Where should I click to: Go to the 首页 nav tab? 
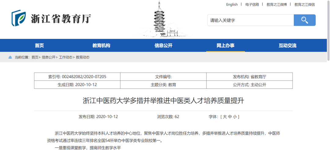pyautogui.click(x=39, y=45)
